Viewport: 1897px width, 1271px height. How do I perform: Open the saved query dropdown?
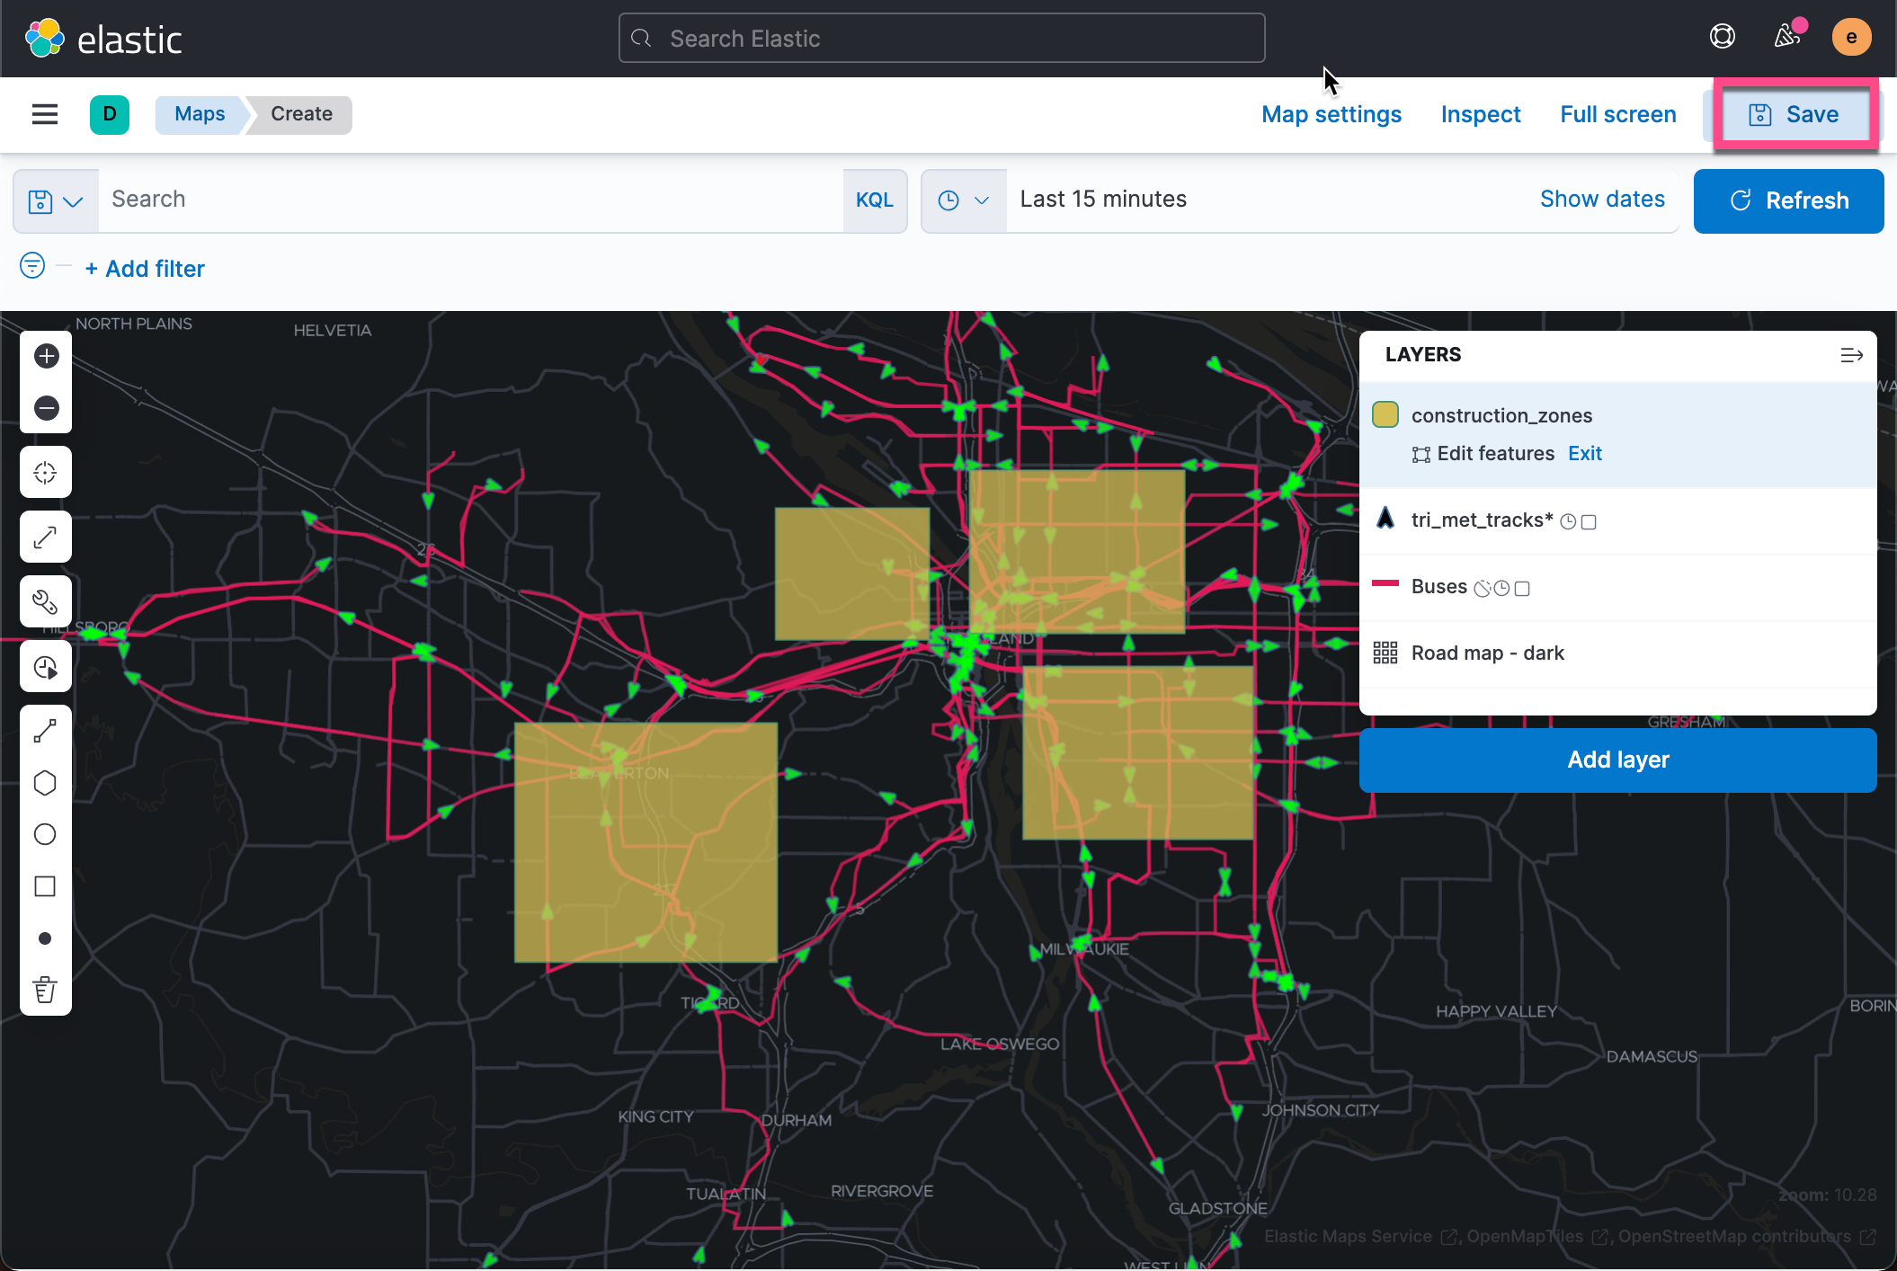point(56,200)
